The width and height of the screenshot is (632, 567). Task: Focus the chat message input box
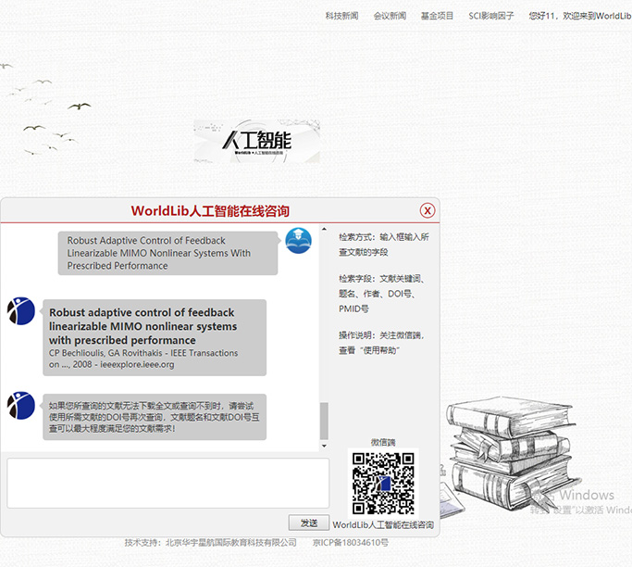pos(167,483)
